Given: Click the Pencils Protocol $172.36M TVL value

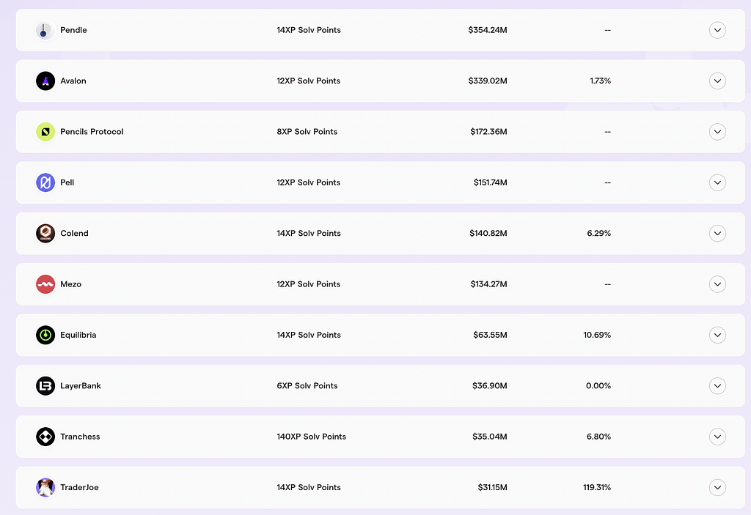Looking at the screenshot, I should click(488, 132).
